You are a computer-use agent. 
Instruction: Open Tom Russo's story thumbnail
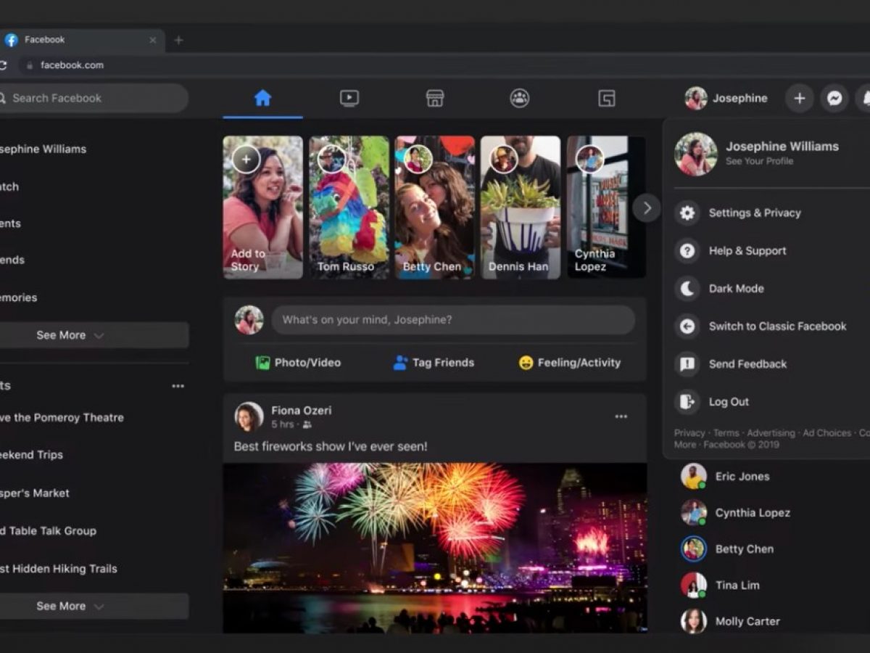(x=349, y=208)
